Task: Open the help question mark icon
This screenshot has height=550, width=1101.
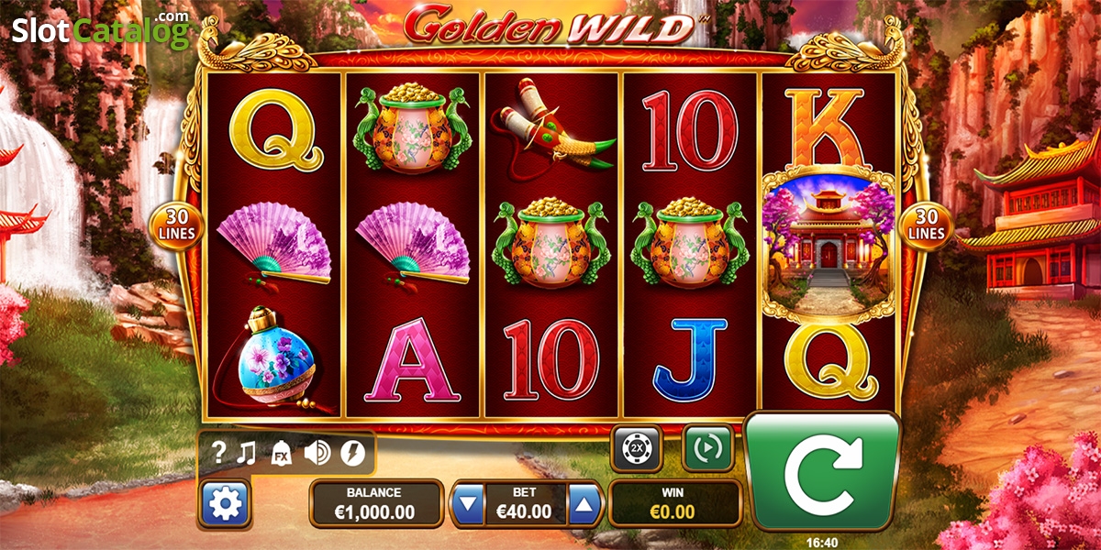Action: tap(218, 451)
